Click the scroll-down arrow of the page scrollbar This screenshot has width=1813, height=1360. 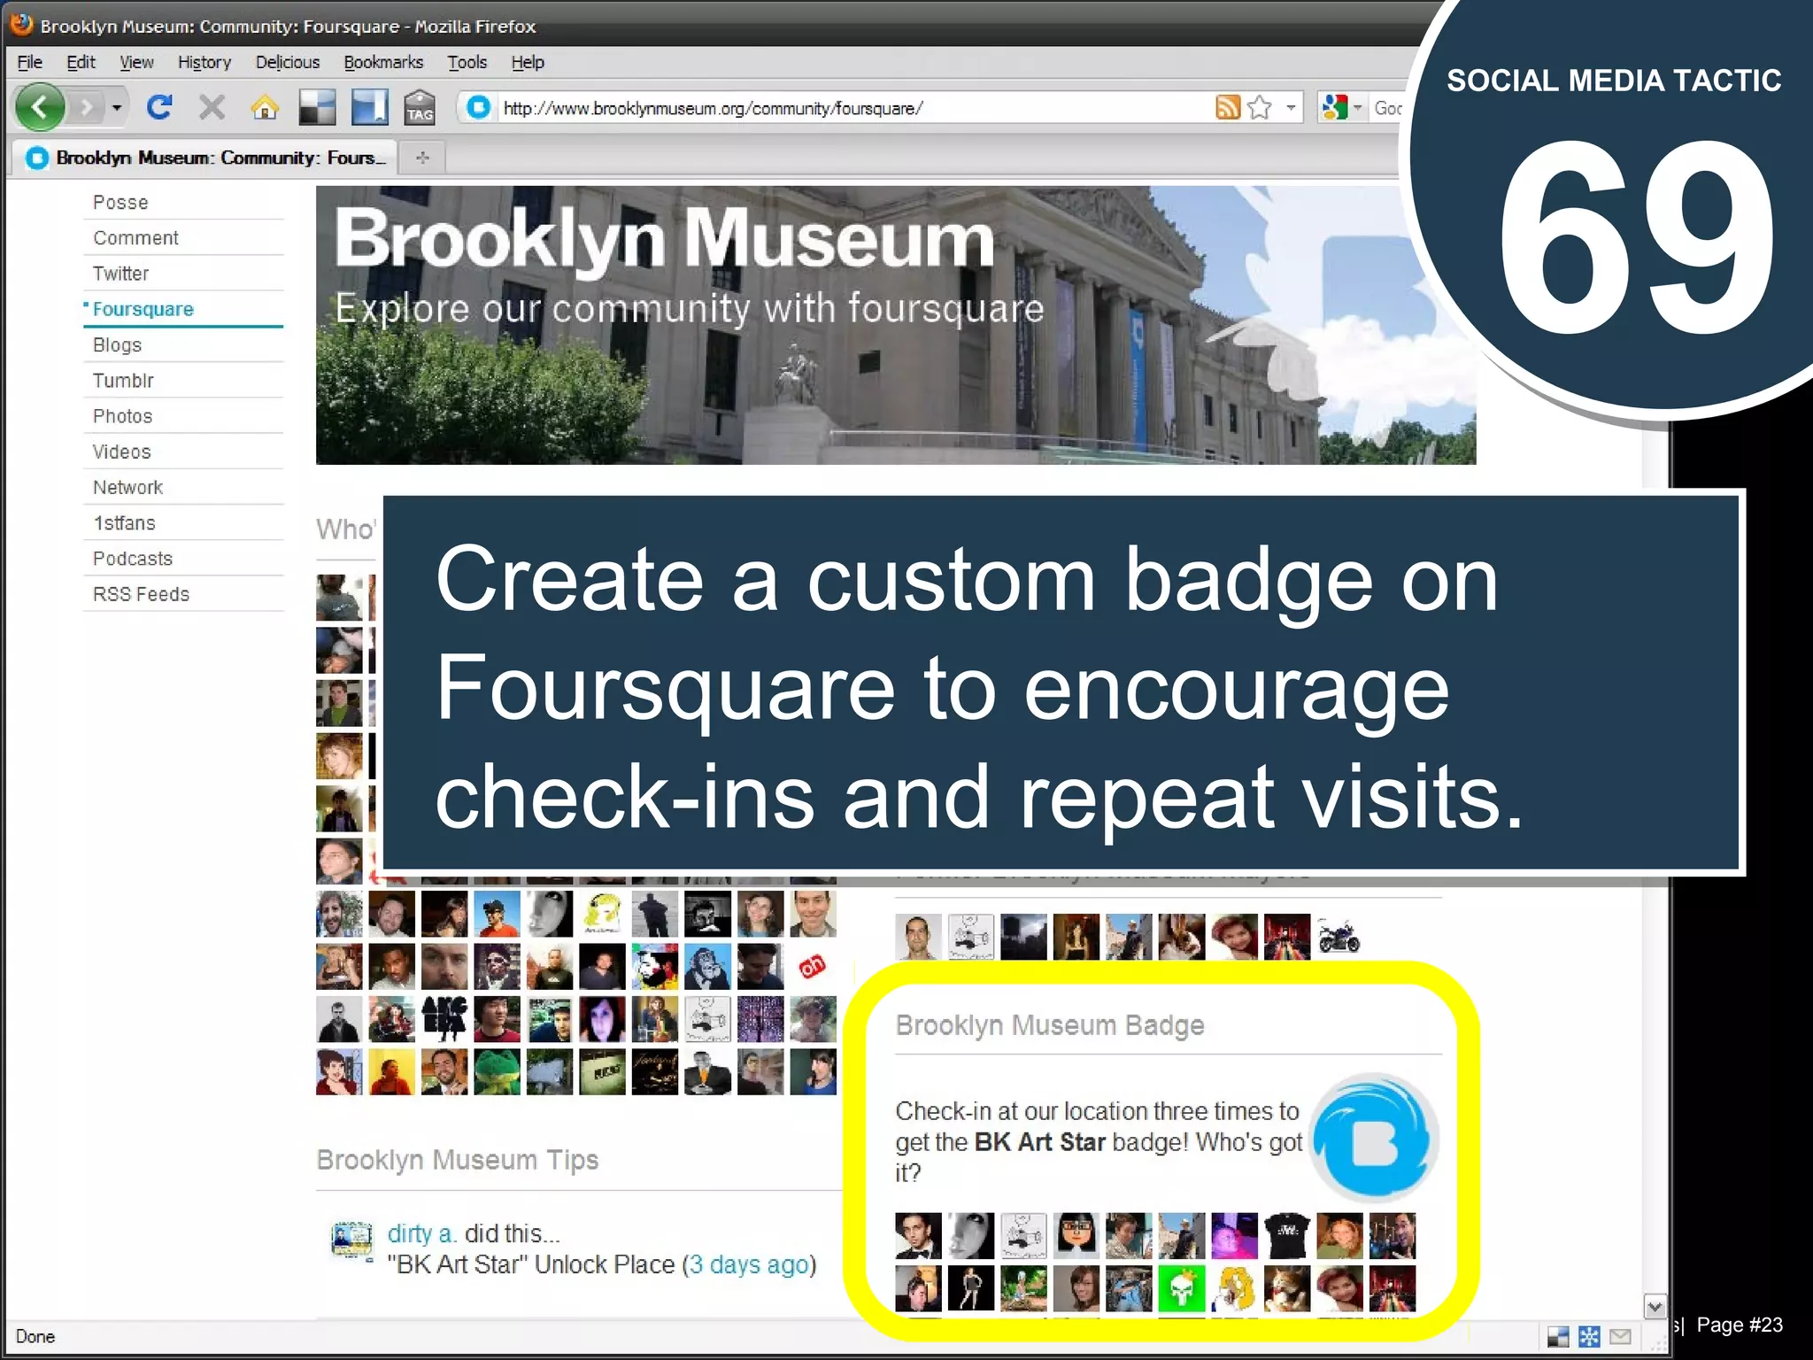coord(1655,1306)
